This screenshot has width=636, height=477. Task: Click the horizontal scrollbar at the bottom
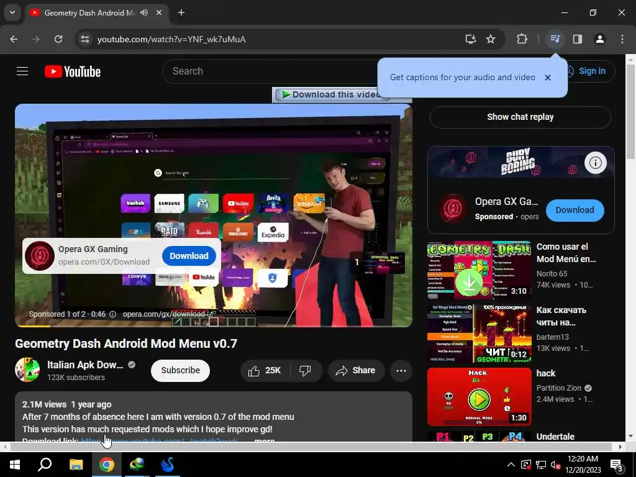(x=311, y=447)
